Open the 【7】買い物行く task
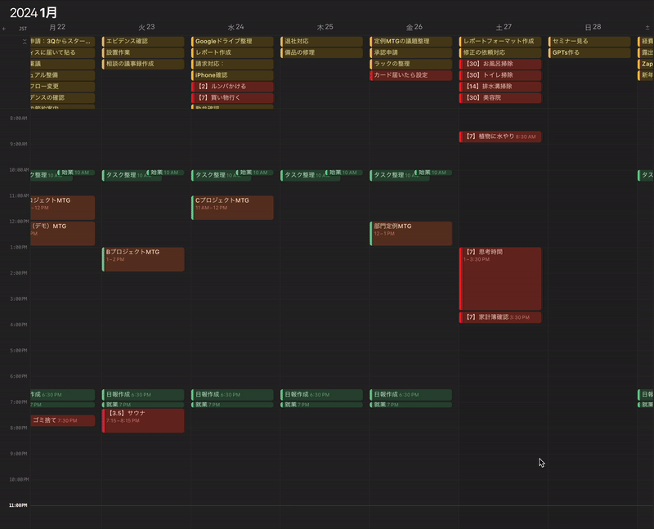Screen dimensions: 654x529 (x=232, y=97)
